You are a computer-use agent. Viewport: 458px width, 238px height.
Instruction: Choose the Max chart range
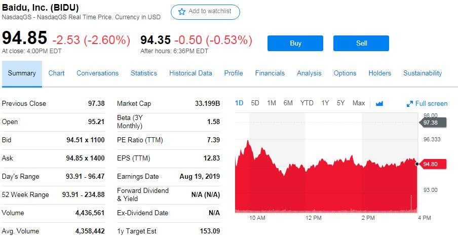(x=358, y=103)
